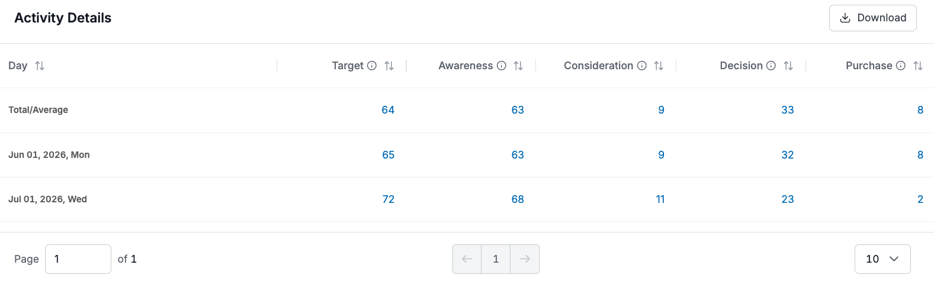Open Purchase info icon
The height and width of the screenshot is (281, 934).
[901, 66]
